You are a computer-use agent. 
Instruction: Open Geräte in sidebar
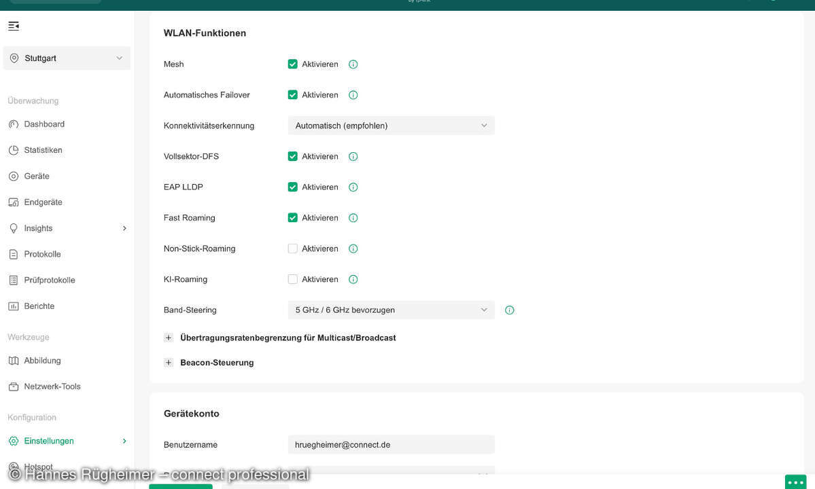37,176
